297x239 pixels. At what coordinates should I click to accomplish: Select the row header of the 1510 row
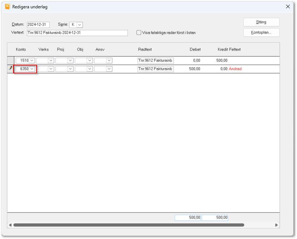tap(11, 60)
